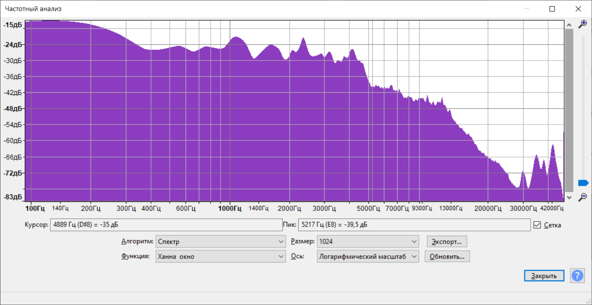This screenshot has width=592, height=305.
Task: Click the vertical scrollbar down arrow
Action: point(569,197)
